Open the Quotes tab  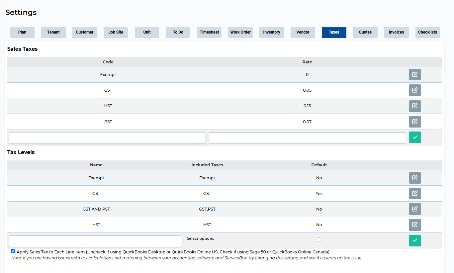point(365,32)
